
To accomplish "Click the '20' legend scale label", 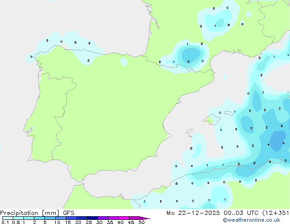I will point(78,222).
